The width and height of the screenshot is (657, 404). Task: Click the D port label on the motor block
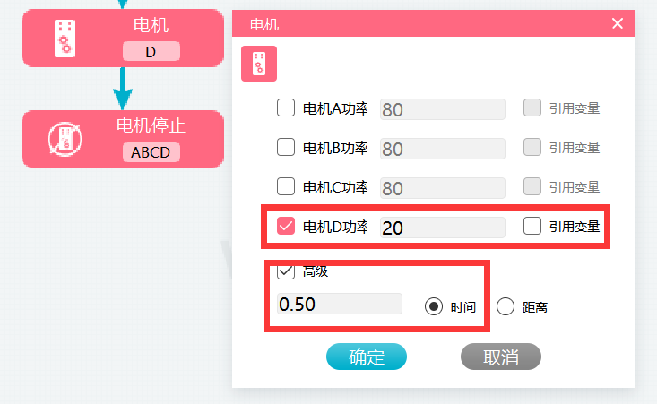(151, 51)
